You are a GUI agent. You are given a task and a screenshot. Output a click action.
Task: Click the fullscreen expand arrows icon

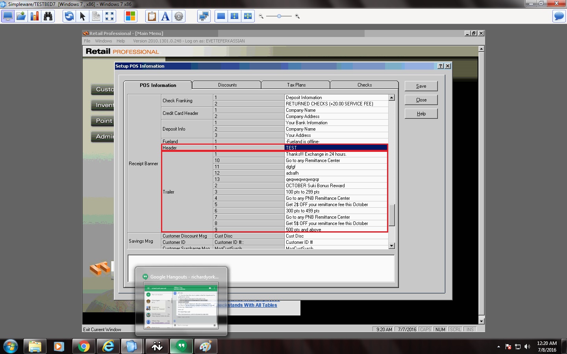[x=109, y=16]
